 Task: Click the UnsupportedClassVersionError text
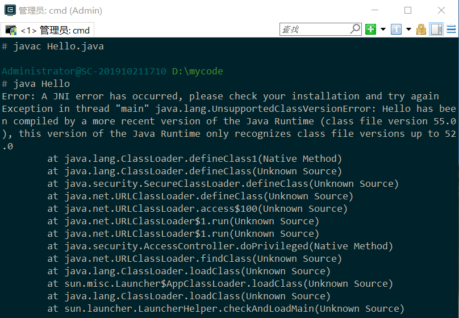point(293,109)
